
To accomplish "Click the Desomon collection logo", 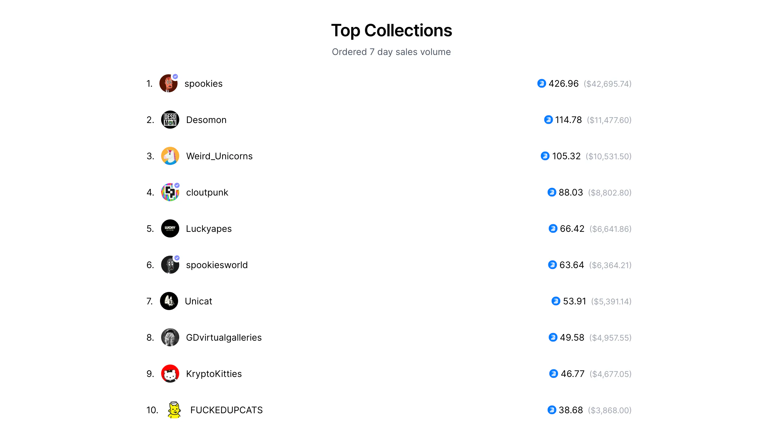I will pos(170,120).
